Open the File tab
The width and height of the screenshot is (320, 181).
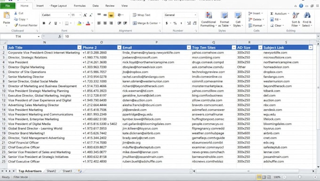8,6
